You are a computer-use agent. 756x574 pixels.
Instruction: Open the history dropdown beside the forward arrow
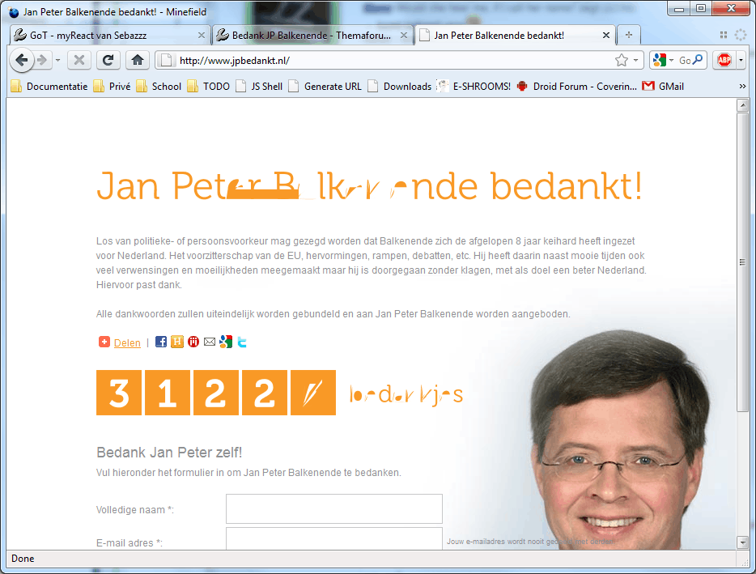click(57, 60)
